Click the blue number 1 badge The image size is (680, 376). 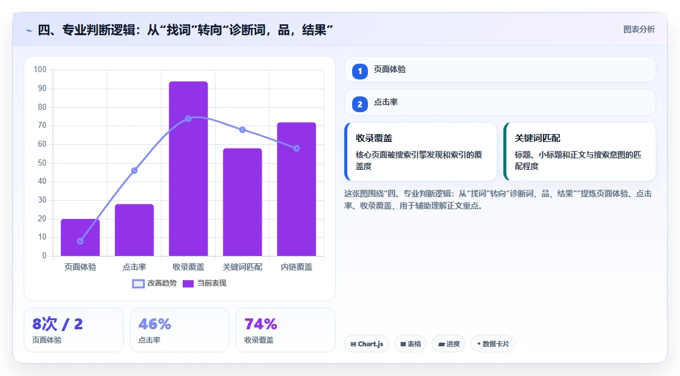pos(359,72)
